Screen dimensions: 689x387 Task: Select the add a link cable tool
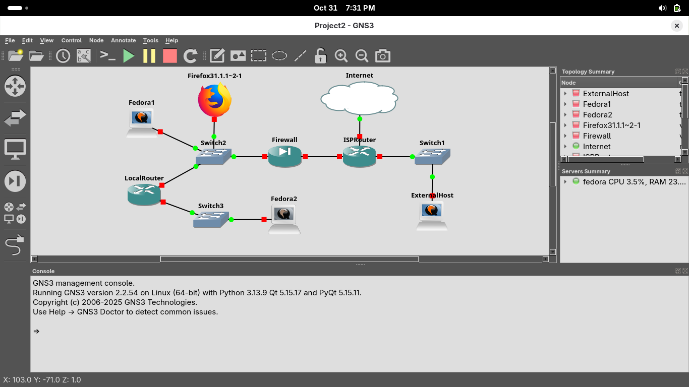(x=15, y=245)
